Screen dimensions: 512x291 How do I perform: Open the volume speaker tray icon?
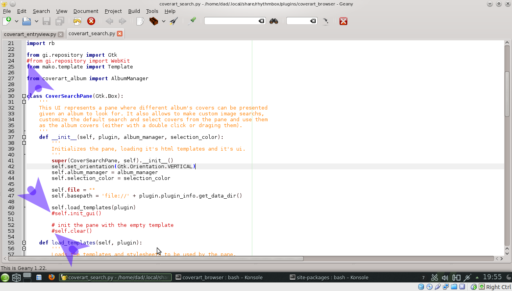pos(445,278)
